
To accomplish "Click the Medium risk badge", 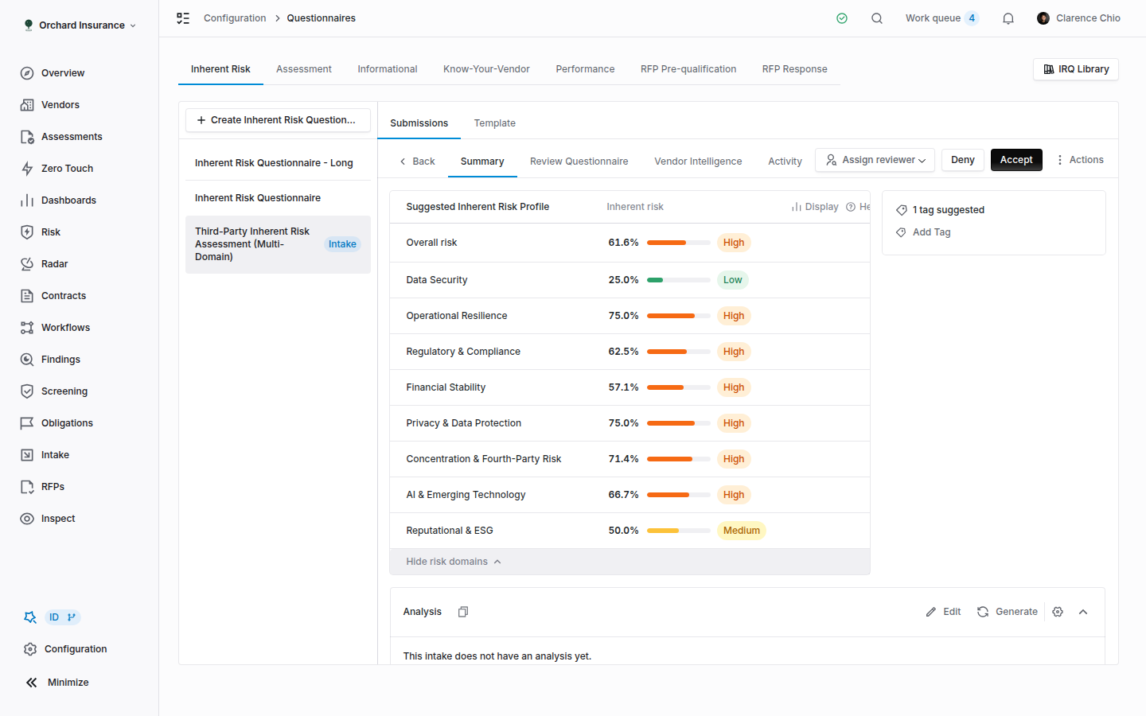I will coord(742,531).
